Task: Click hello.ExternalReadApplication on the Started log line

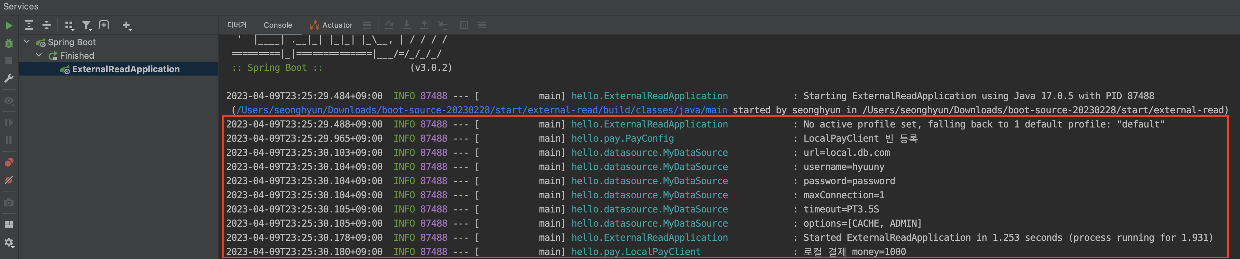Action: (x=649, y=238)
